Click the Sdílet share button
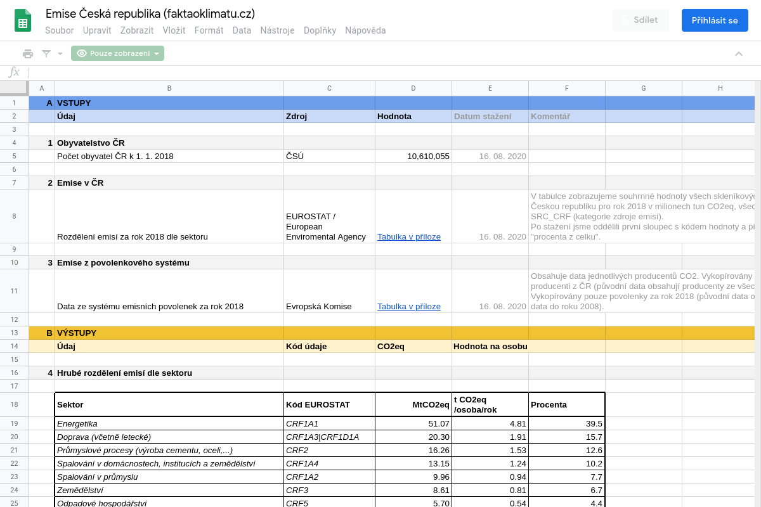761x507 pixels. (641, 20)
